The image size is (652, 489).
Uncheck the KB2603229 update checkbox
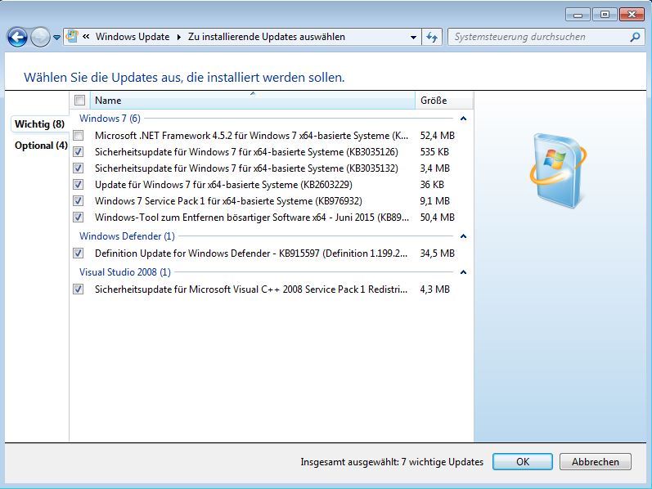(79, 185)
